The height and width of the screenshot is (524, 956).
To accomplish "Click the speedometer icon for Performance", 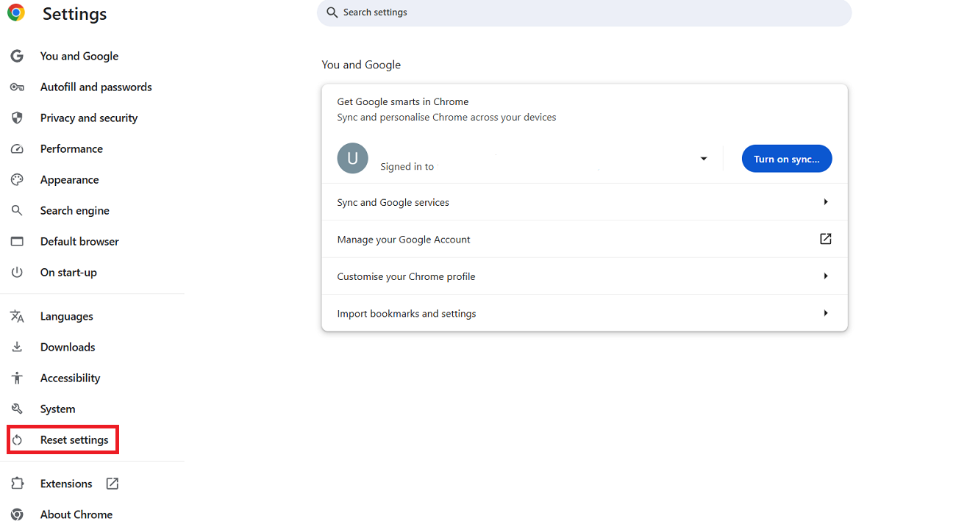I will tap(17, 148).
